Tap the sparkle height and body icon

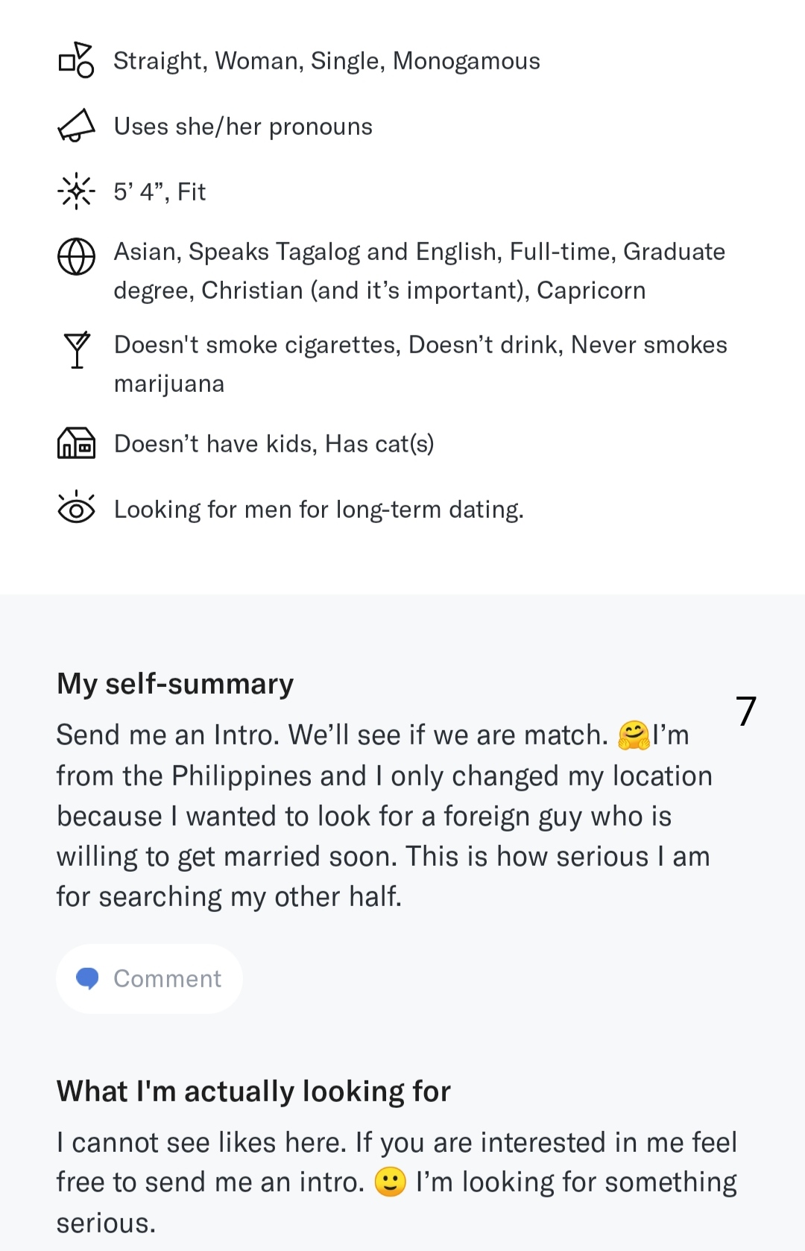[x=76, y=191]
